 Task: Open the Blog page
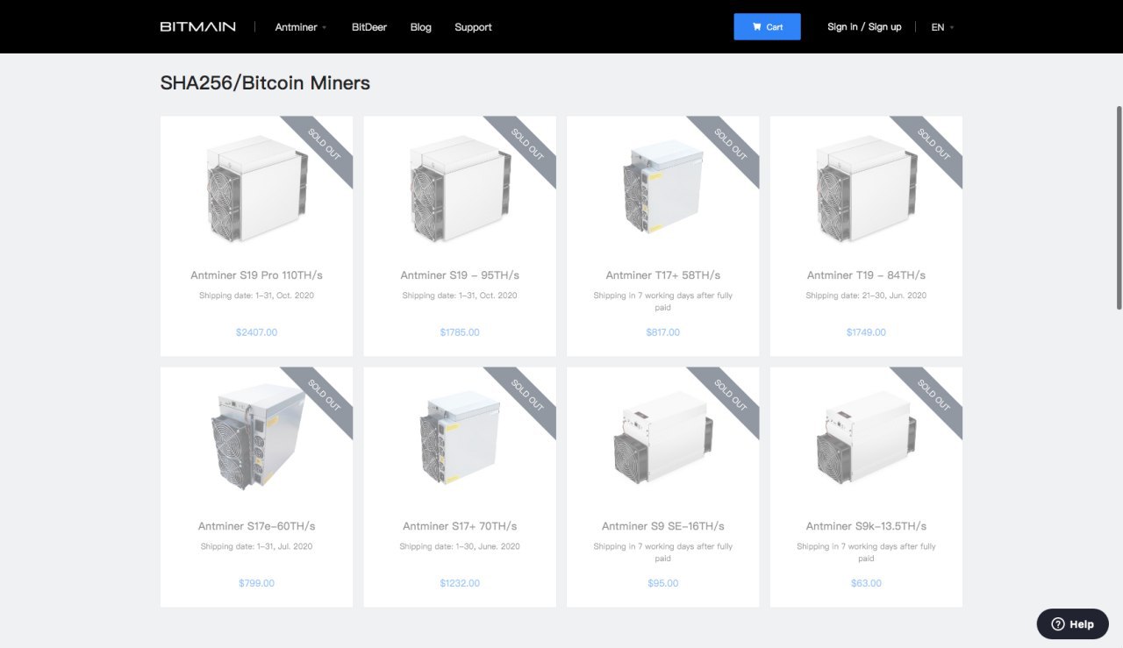pyautogui.click(x=421, y=27)
